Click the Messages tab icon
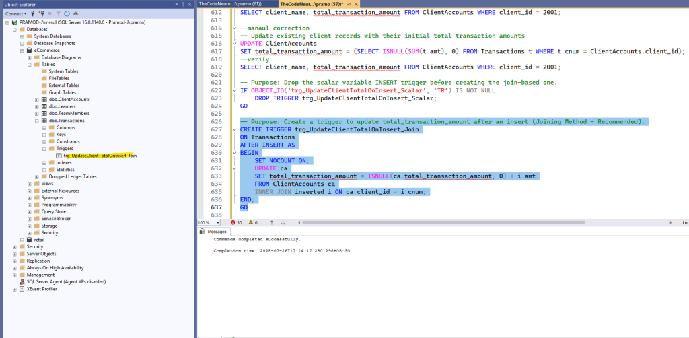 tap(203, 231)
